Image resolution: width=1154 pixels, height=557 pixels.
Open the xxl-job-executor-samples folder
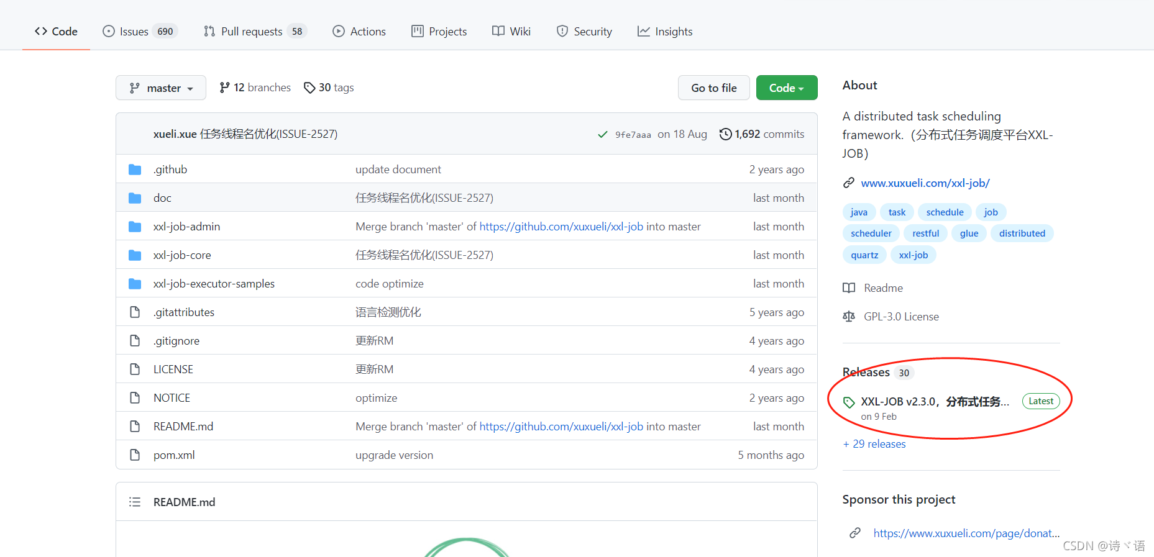214,284
